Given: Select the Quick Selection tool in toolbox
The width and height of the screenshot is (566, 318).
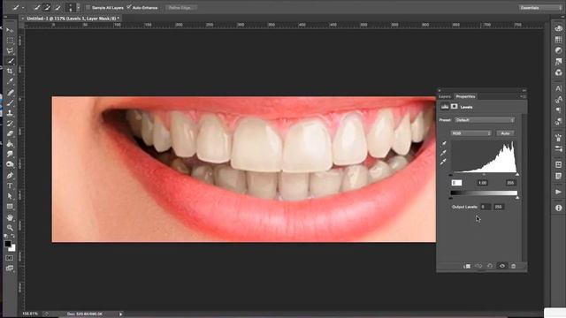Looking at the screenshot, I should [10, 61].
